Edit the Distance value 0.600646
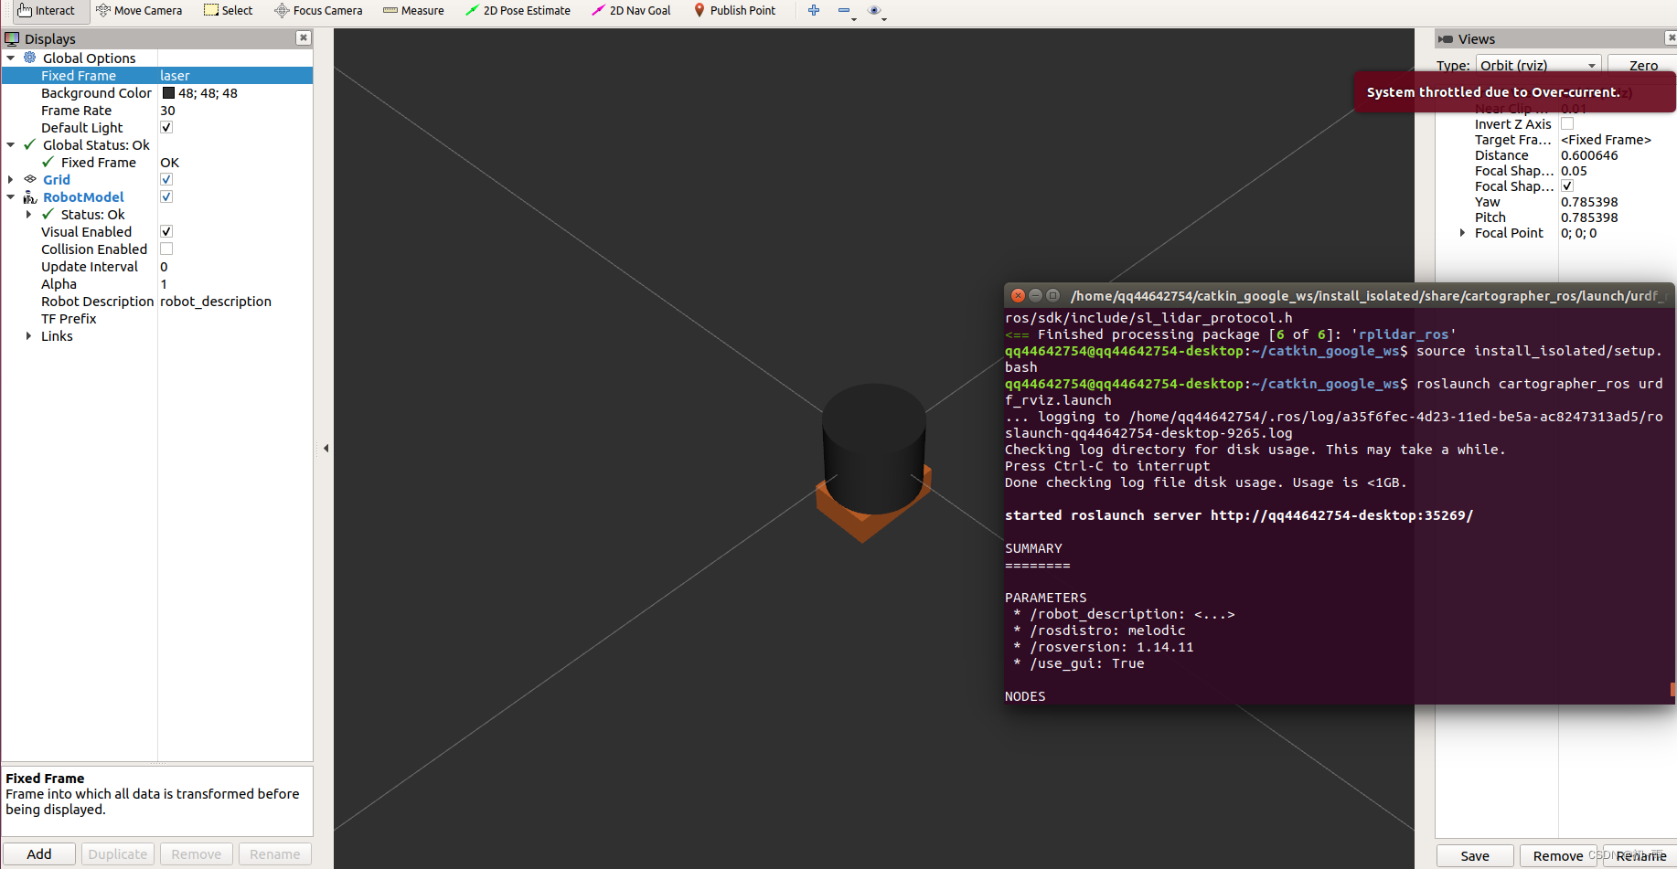 [x=1617, y=154]
